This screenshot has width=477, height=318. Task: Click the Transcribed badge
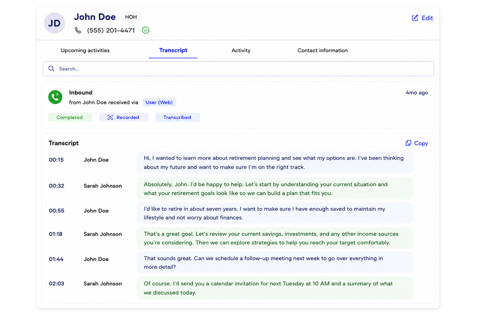[x=177, y=117]
